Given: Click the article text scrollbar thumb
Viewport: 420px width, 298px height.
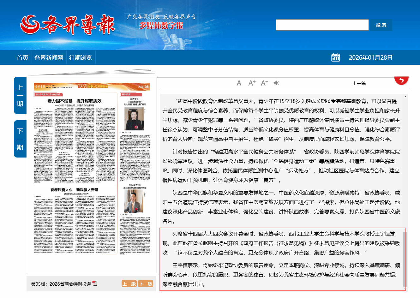Looking at the screenshot, I should (x=405, y=259).
